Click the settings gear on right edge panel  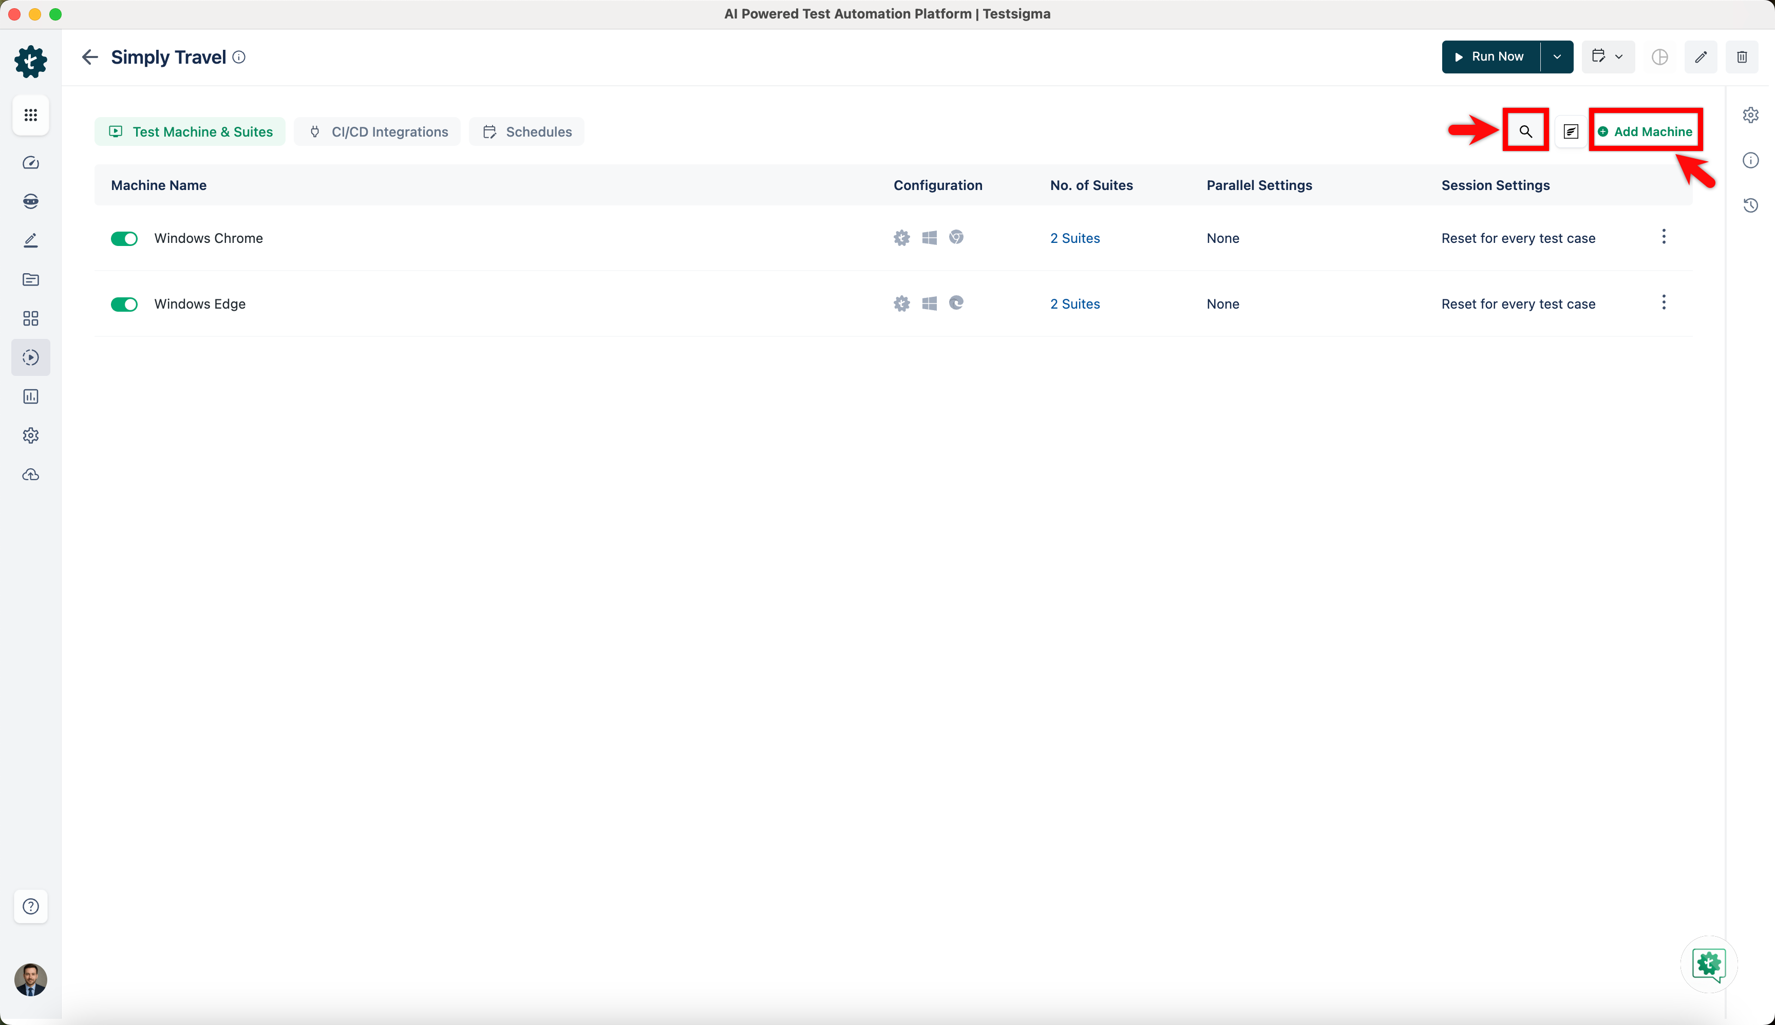(1752, 115)
